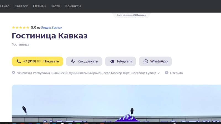Click the Telegram paper-plane icon
The image size is (221, 124).
pos(112,61)
